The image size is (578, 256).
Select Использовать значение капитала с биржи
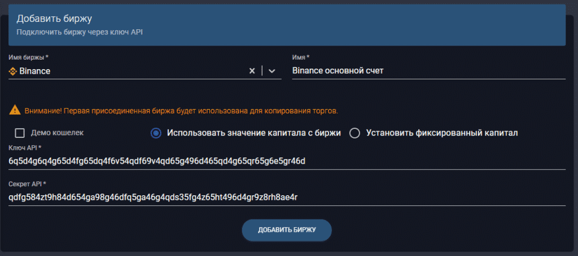click(156, 133)
